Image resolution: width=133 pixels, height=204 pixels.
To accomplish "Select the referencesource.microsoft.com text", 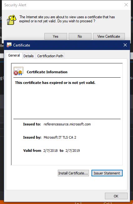I will pos(67,124).
